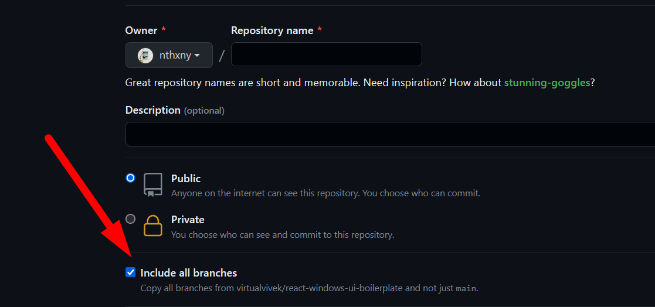The height and width of the screenshot is (307, 655).
Task: Select the Private visibility radio button
Action: coord(130,219)
